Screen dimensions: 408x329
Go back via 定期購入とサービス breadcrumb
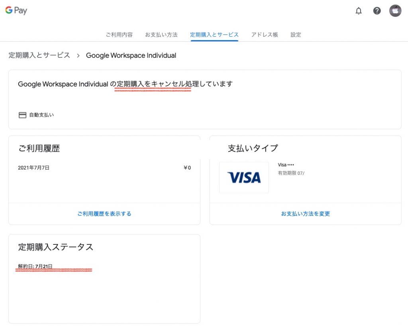pos(39,55)
